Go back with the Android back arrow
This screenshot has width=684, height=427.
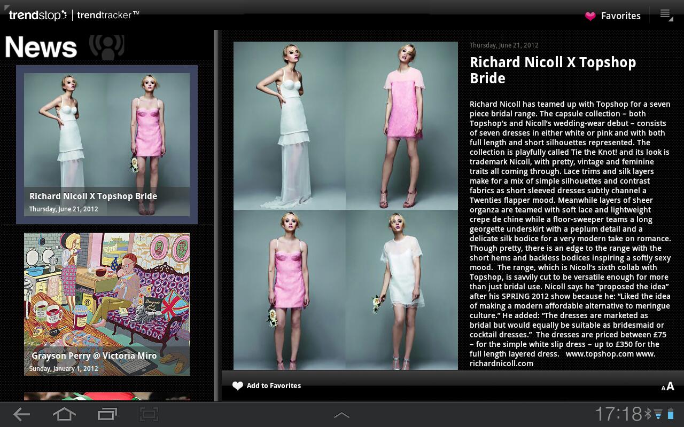coord(21,414)
